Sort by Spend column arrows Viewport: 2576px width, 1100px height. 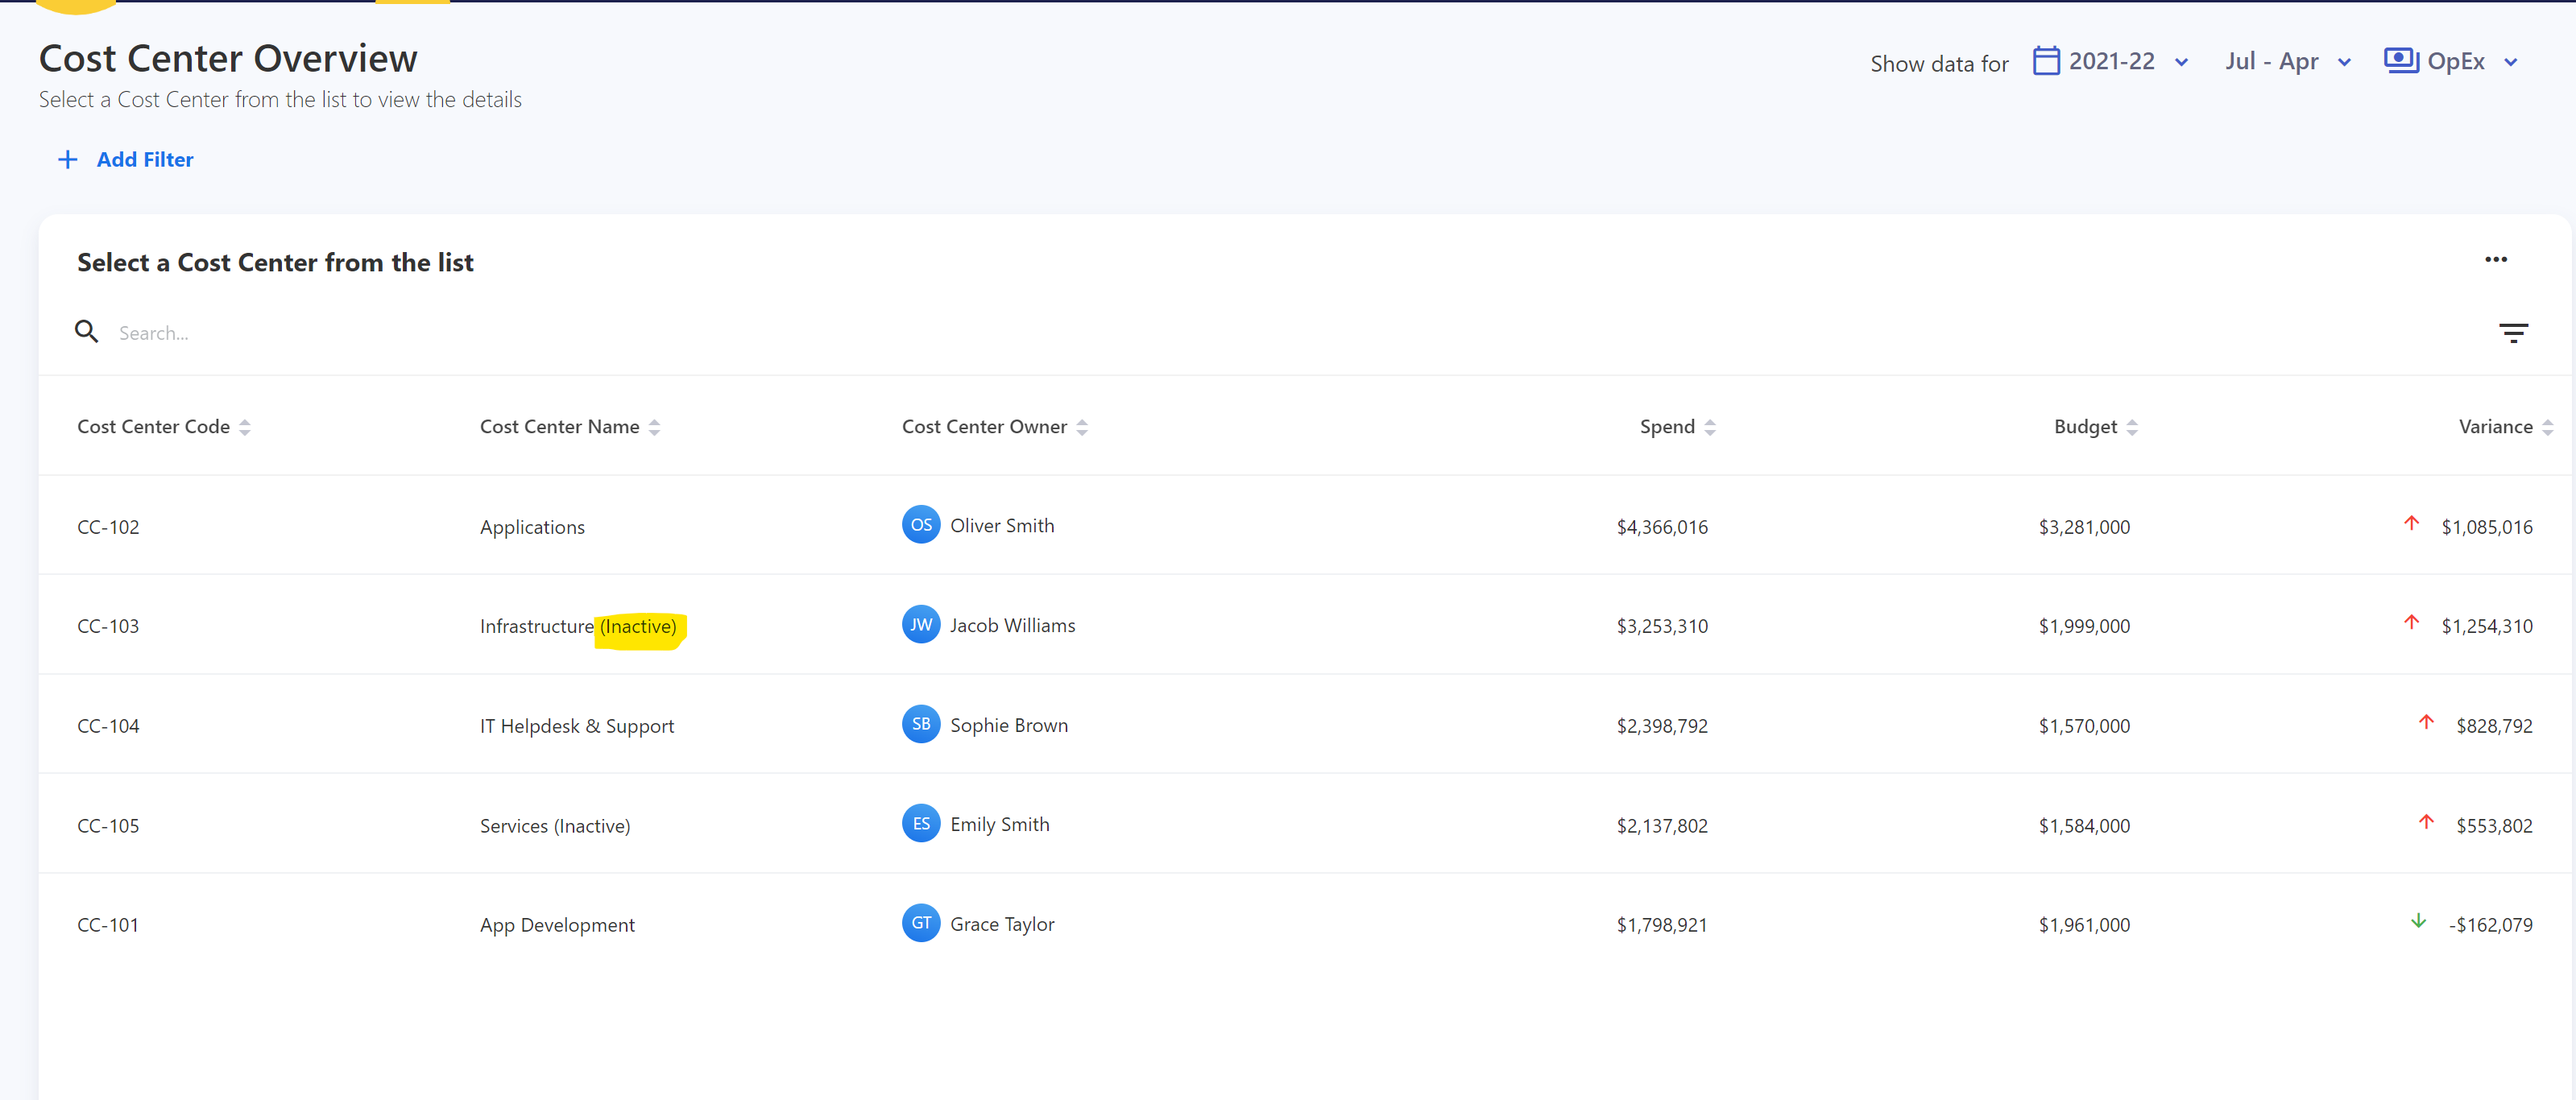coord(1710,428)
